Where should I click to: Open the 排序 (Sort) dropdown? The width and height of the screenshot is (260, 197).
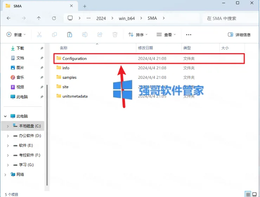pyautogui.click(x=138, y=35)
